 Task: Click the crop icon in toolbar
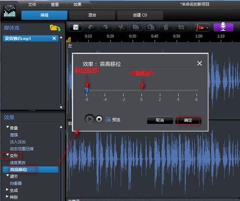click(181, 27)
